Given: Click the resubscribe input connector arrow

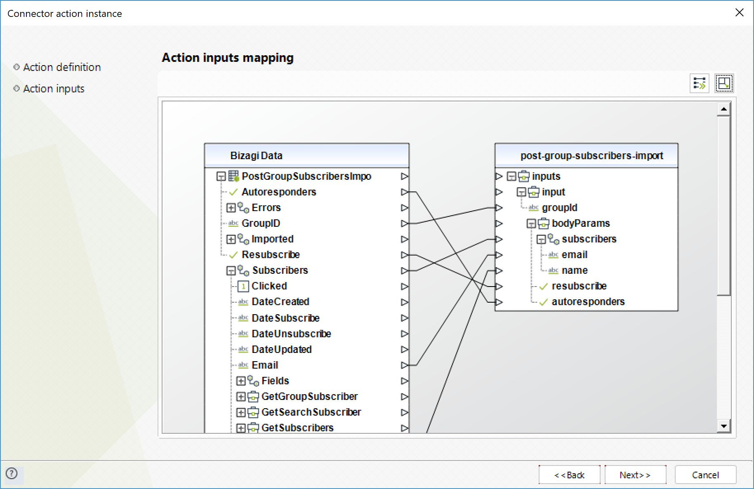Looking at the screenshot, I should 499,286.
